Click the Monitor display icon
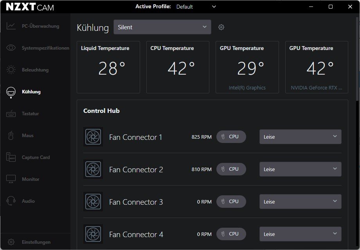The image size is (360, 250). [11, 179]
